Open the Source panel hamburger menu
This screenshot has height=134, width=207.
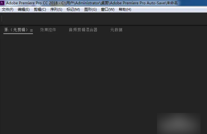click(x=31, y=30)
